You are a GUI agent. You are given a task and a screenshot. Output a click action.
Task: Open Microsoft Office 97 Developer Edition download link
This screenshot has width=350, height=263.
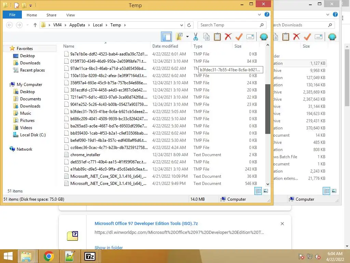[x=146, y=223]
